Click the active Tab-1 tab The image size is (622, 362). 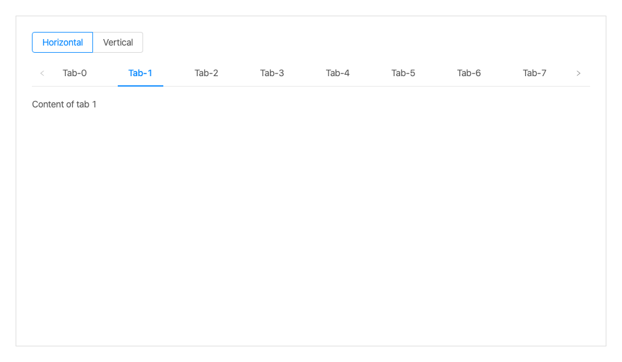pyautogui.click(x=141, y=73)
